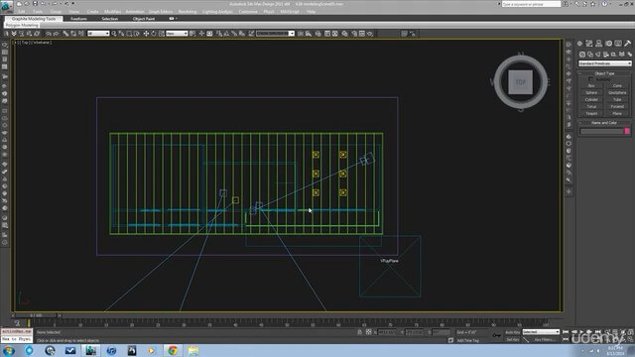635x357 pixels.
Task: Collapse the Object Type rollout
Action: click(604, 73)
